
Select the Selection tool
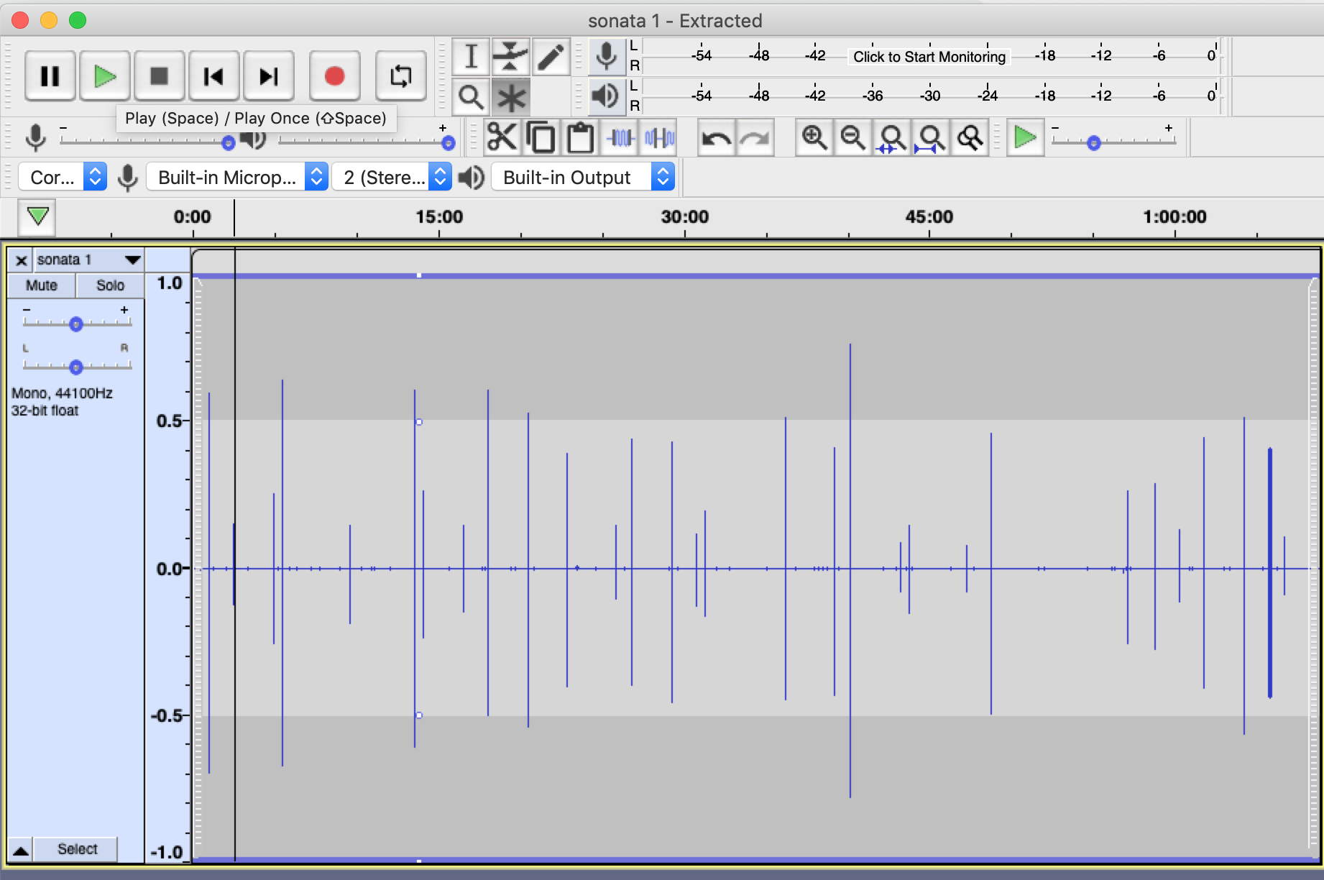tap(471, 57)
